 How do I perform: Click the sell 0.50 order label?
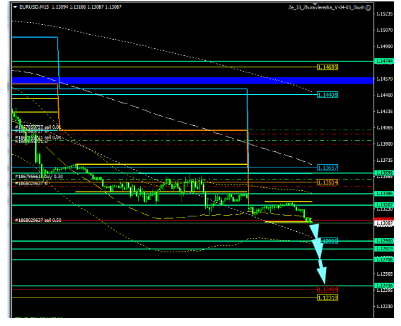38,220
